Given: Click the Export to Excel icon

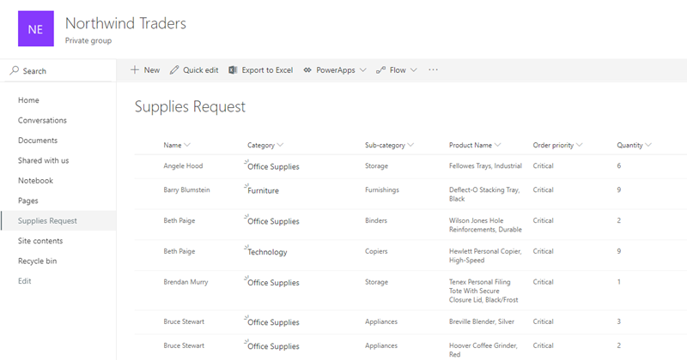Looking at the screenshot, I should pyautogui.click(x=233, y=70).
